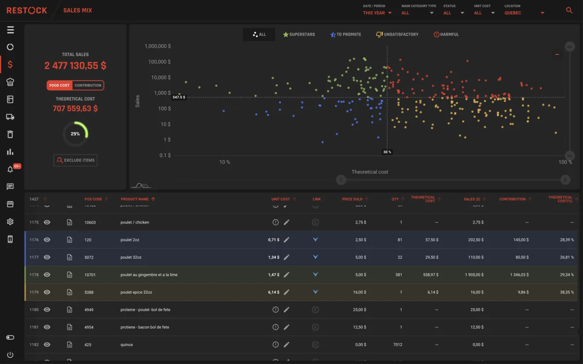This screenshot has height=364, width=583.
Task: Click the blue link chevron for poulet epice 32oz
Action: pos(315,292)
